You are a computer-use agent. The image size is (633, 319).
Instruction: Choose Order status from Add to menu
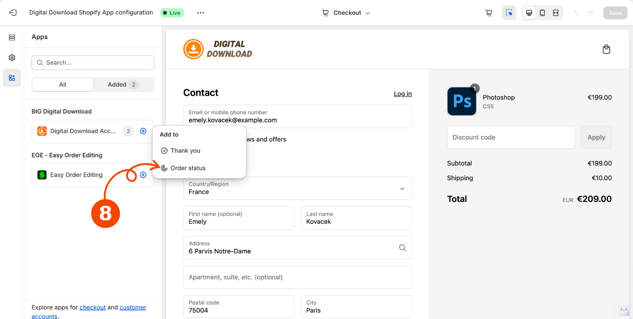pyautogui.click(x=188, y=168)
